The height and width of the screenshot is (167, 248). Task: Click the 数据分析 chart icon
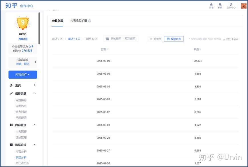click(x=11, y=145)
